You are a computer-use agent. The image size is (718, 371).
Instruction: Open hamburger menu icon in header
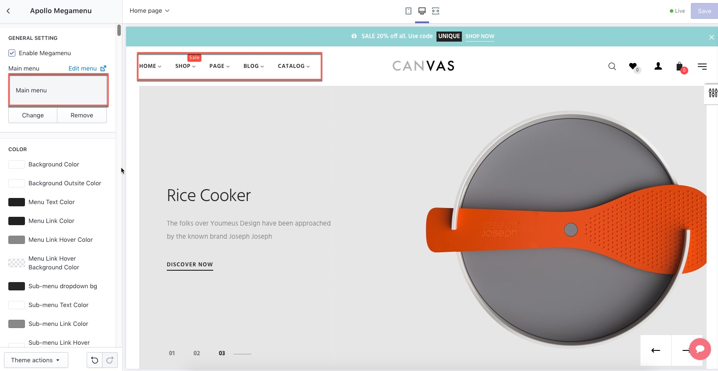(x=702, y=67)
